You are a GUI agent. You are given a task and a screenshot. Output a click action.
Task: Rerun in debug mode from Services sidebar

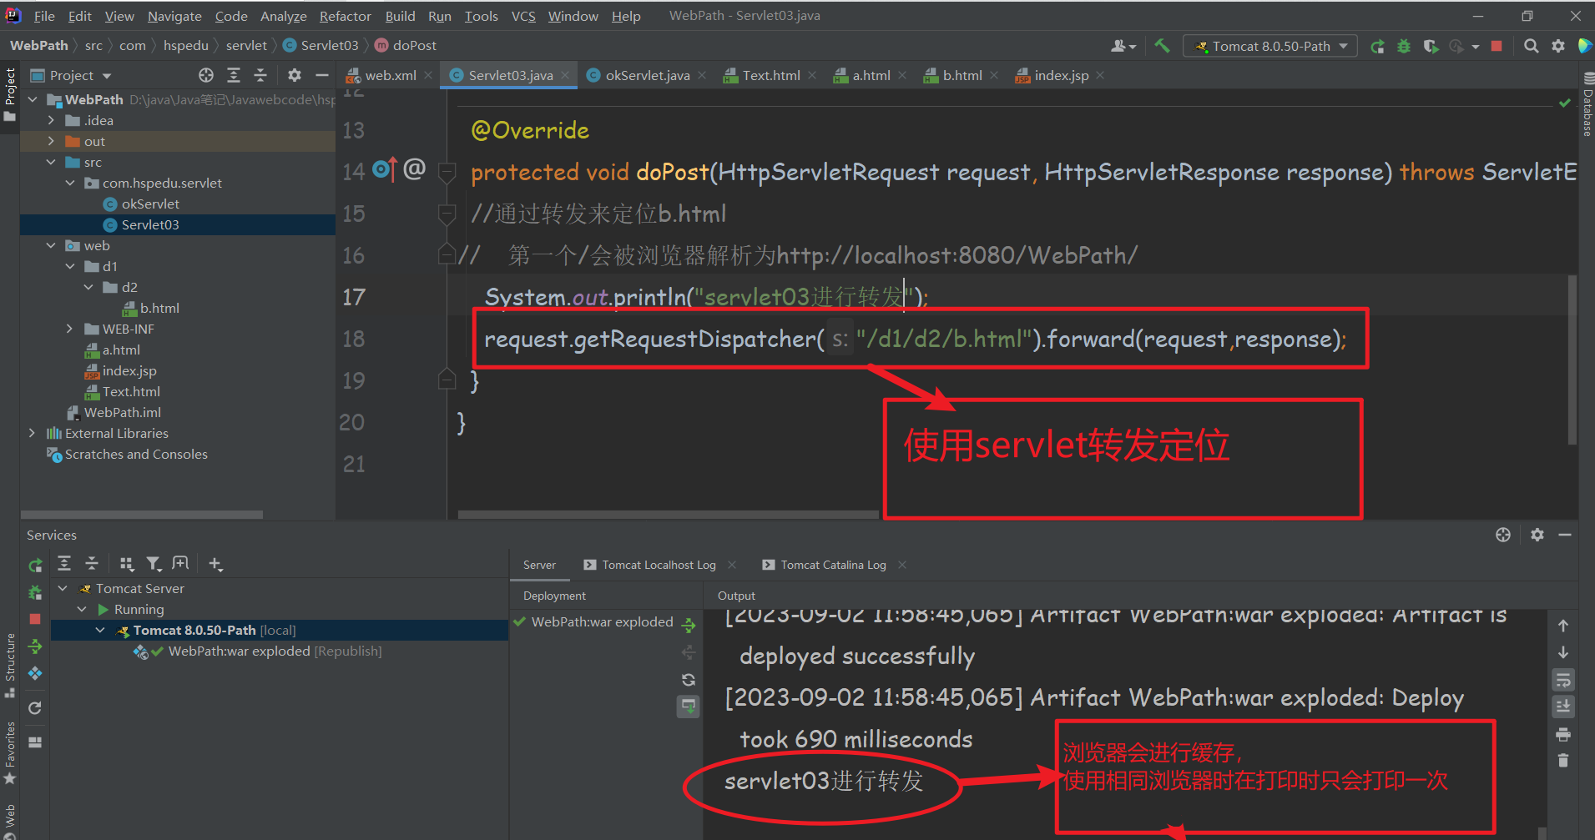pos(35,592)
